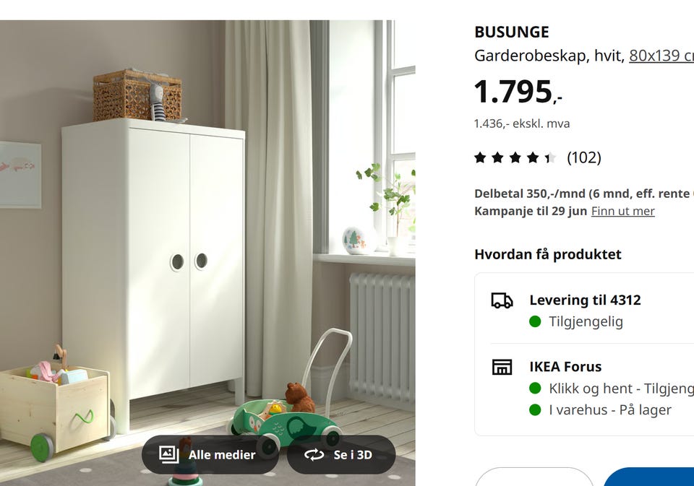Click the IKEA Forus store icon
The image size is (694, 486).
pos(502,367)
